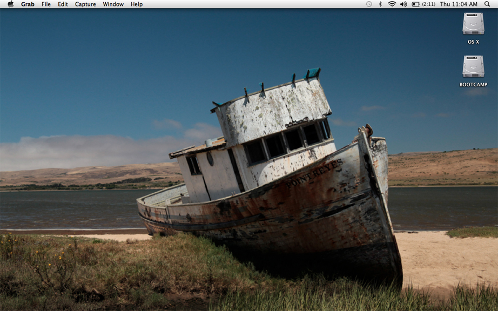Open the Wi-Fi status menu
Viewport: 498px width, 311px height.
tap(392, 4)
